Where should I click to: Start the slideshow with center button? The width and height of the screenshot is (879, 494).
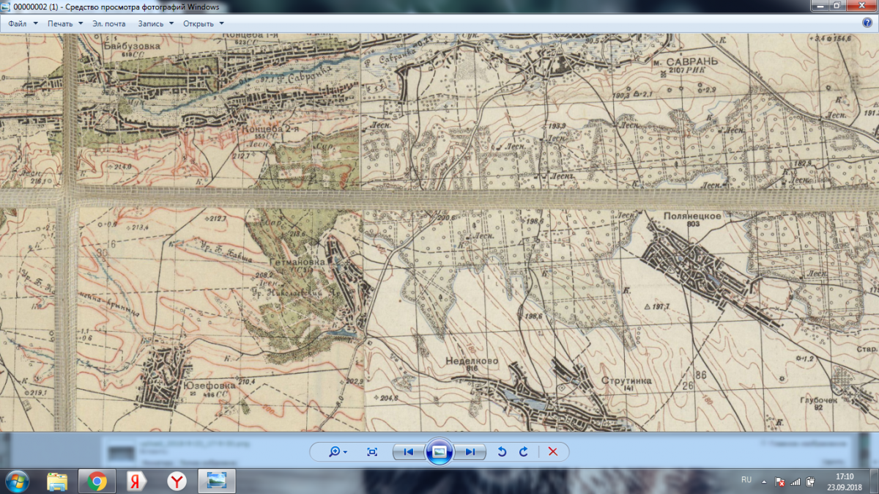tap(439, 452)
